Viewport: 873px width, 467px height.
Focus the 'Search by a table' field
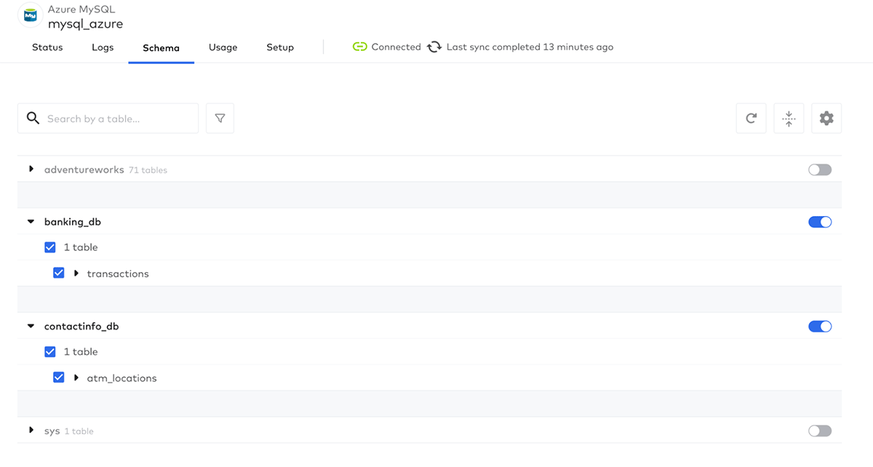coord(118,119)
